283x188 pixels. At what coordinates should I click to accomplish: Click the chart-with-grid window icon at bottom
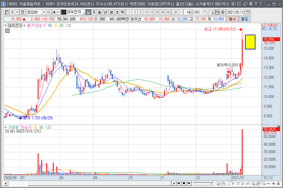[x=218, y=184]
